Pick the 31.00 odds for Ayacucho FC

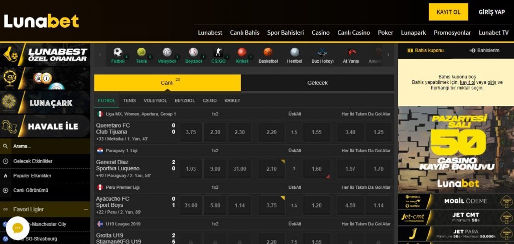click(x=191, y=206)
